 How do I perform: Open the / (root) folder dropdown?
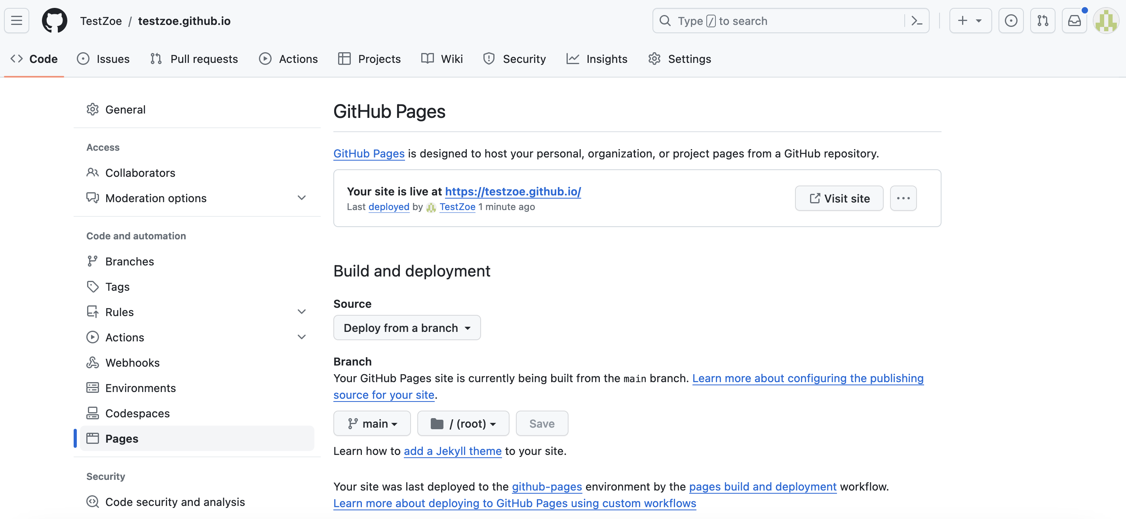(x=463, y=423)
